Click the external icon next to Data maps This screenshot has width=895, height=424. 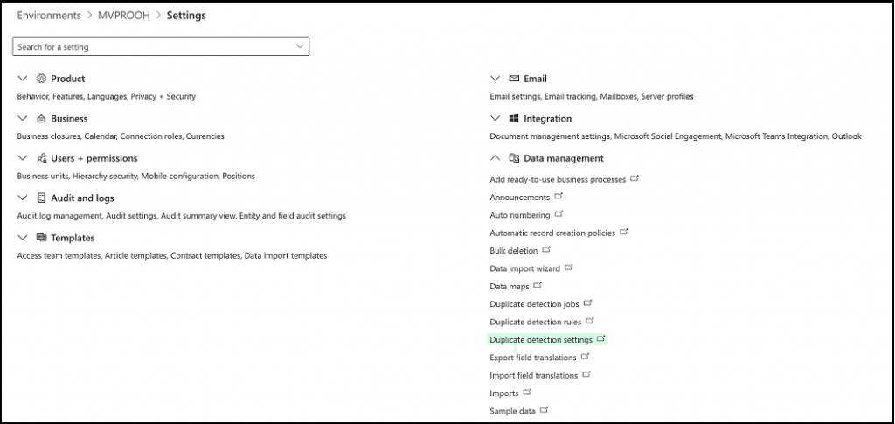[538, 285]
